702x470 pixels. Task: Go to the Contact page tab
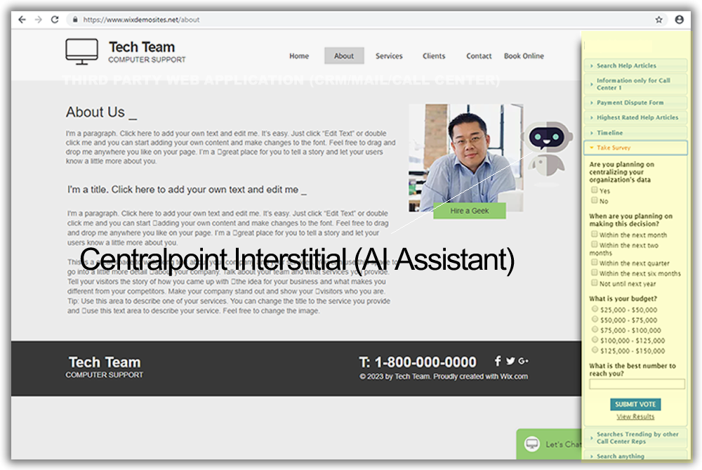[x=479, y=56]
